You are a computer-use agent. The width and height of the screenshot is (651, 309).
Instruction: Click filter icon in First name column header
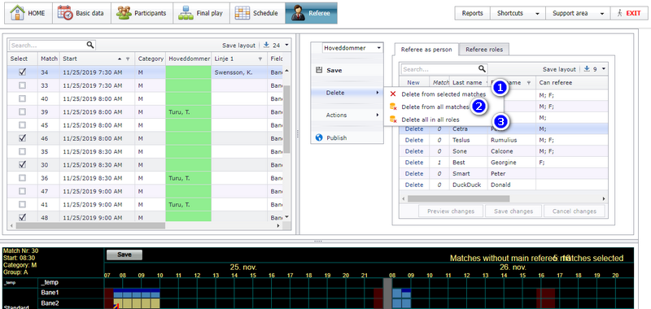[528, 83]
